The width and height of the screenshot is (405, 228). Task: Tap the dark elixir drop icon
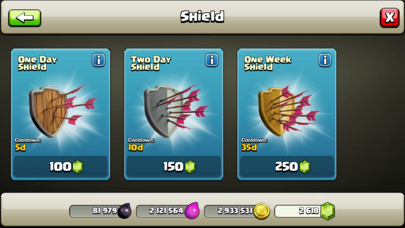pos(124,211)
